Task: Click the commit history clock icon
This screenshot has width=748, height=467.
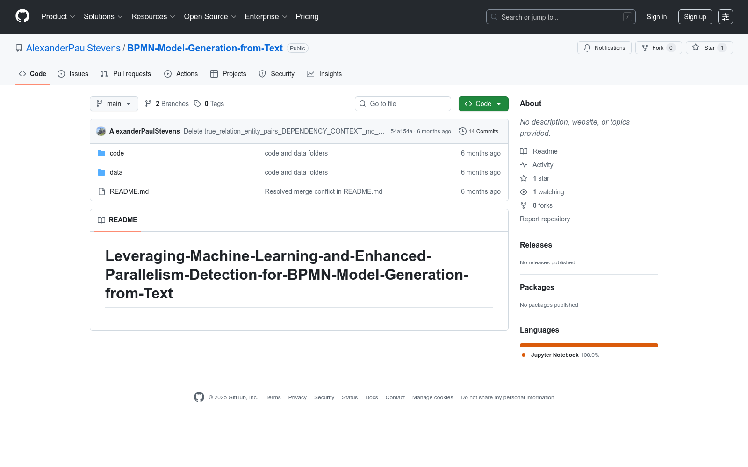Action: coord(463,131)
